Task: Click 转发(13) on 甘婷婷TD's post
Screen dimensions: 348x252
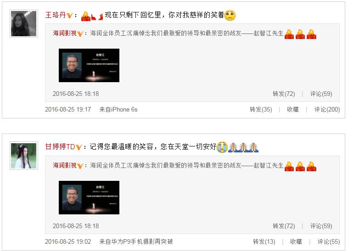Action: point(264,242)
